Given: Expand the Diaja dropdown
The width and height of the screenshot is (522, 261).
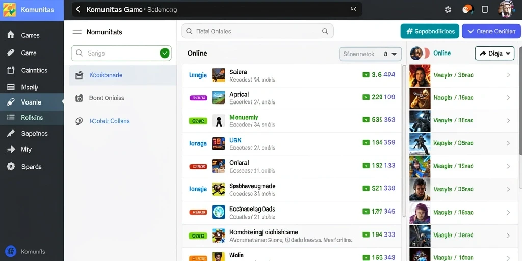Looking at the screenshot, I should (x=494, y=53).
